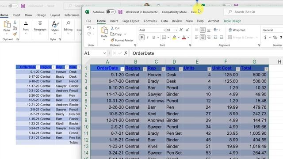Image resolution: width=283 pixels, height=159 pixels.
Task: Expand the Copy options dropdown arrow
Action: 125,34
